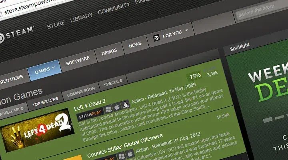
Task: Click the Steam logo icon
Action: 1,38
